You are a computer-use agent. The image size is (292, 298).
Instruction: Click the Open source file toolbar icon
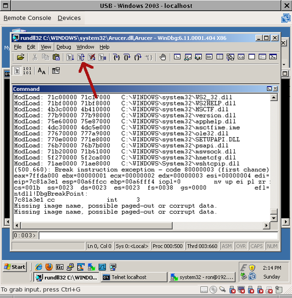[x=21, y=57]
